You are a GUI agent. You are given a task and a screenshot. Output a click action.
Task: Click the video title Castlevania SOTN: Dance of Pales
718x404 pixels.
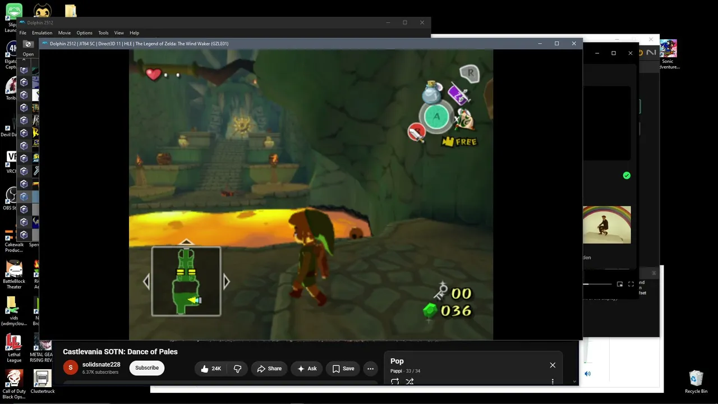click(x=120, y=352)
